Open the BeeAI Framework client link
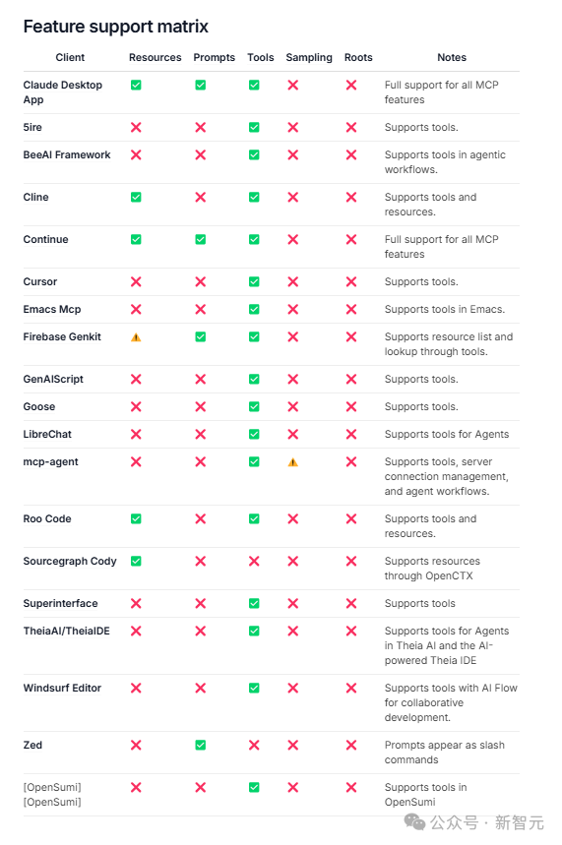Screen dimensions: 562x845 [x=67, y=155]
